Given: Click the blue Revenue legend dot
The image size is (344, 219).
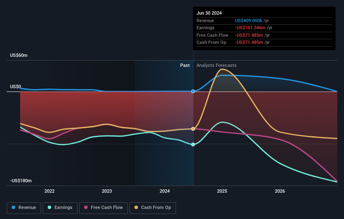Looking at the screenshot, I should pyautogui.click(x=13, y=207).
